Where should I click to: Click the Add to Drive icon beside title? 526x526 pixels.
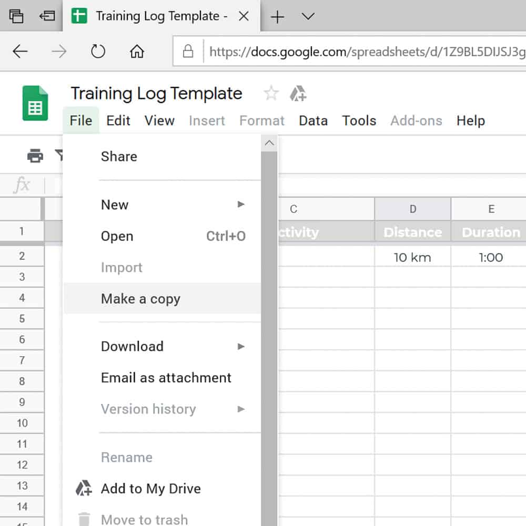click(x=298, y=93)
